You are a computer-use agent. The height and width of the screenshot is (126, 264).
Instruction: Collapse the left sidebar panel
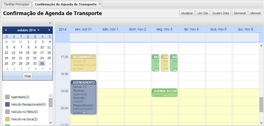(50, 23)
